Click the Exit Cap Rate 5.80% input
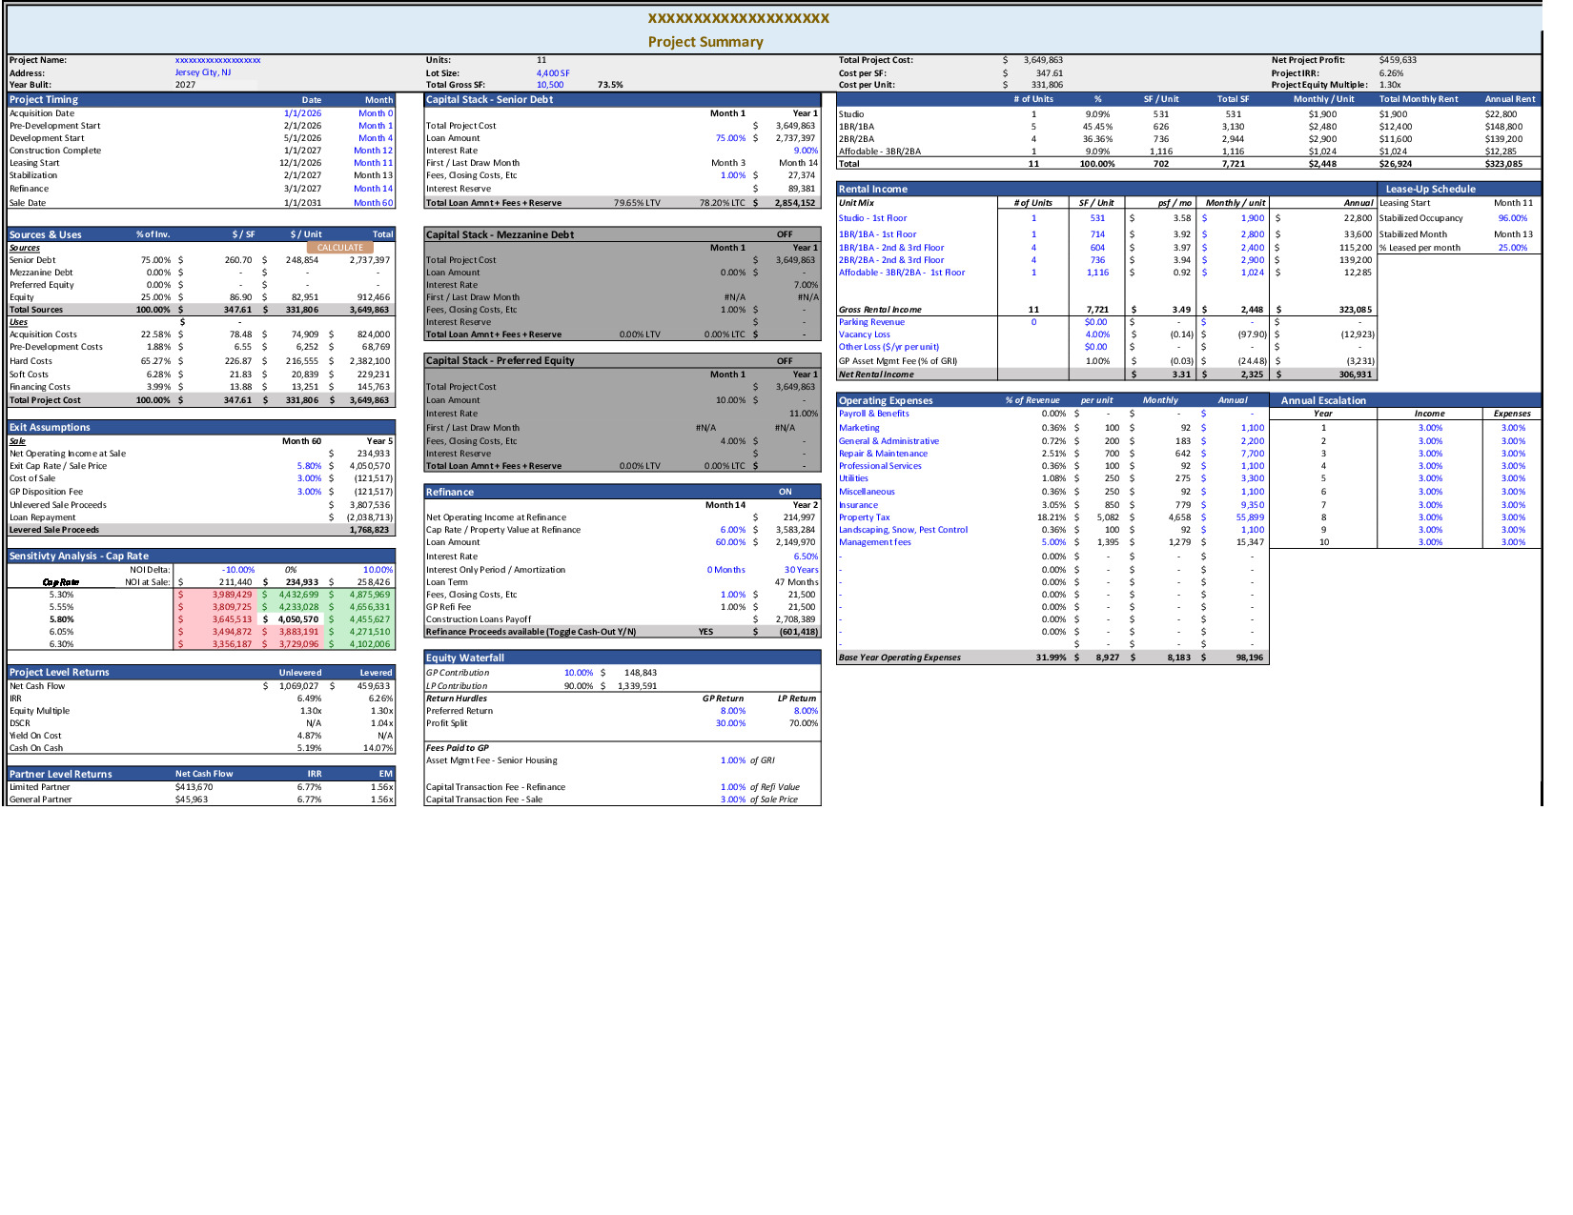This screenshot has width=1573, height=1215. (x=309, y=466)
